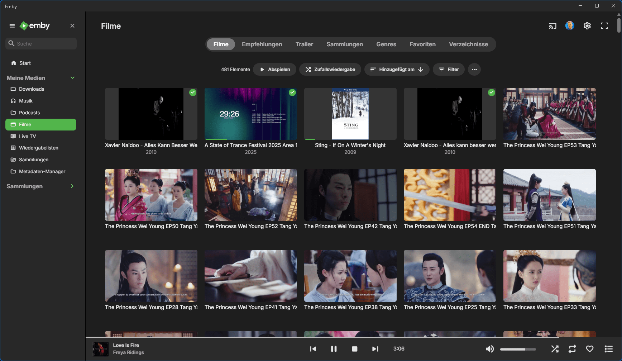The width and height of the screenshot is (622, 361).
Task: Open the hamburger menu icon
Action: pyautogui.click(x=12, y=26)
